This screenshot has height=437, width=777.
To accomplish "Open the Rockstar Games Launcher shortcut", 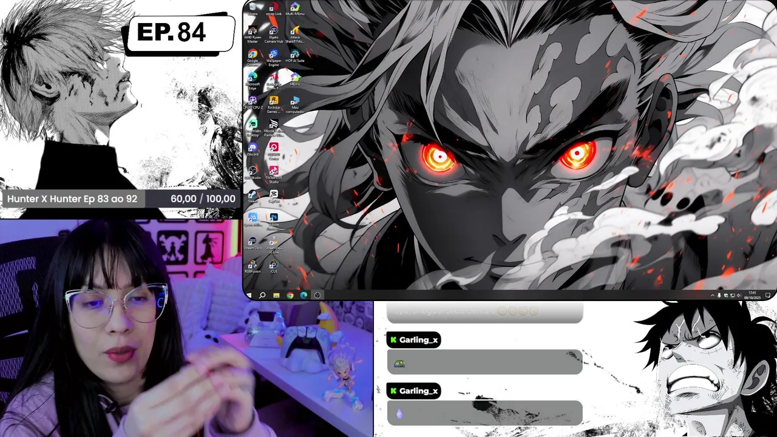I will pos(274,104).
